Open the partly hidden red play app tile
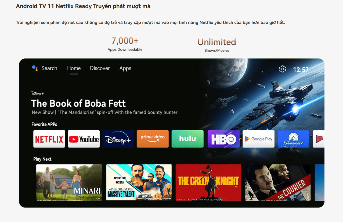The image size is (343, 222). pos(319,139)
